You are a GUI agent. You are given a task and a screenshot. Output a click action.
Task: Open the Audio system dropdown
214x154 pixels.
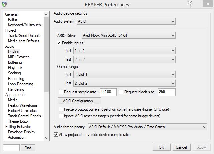(126, 21)
